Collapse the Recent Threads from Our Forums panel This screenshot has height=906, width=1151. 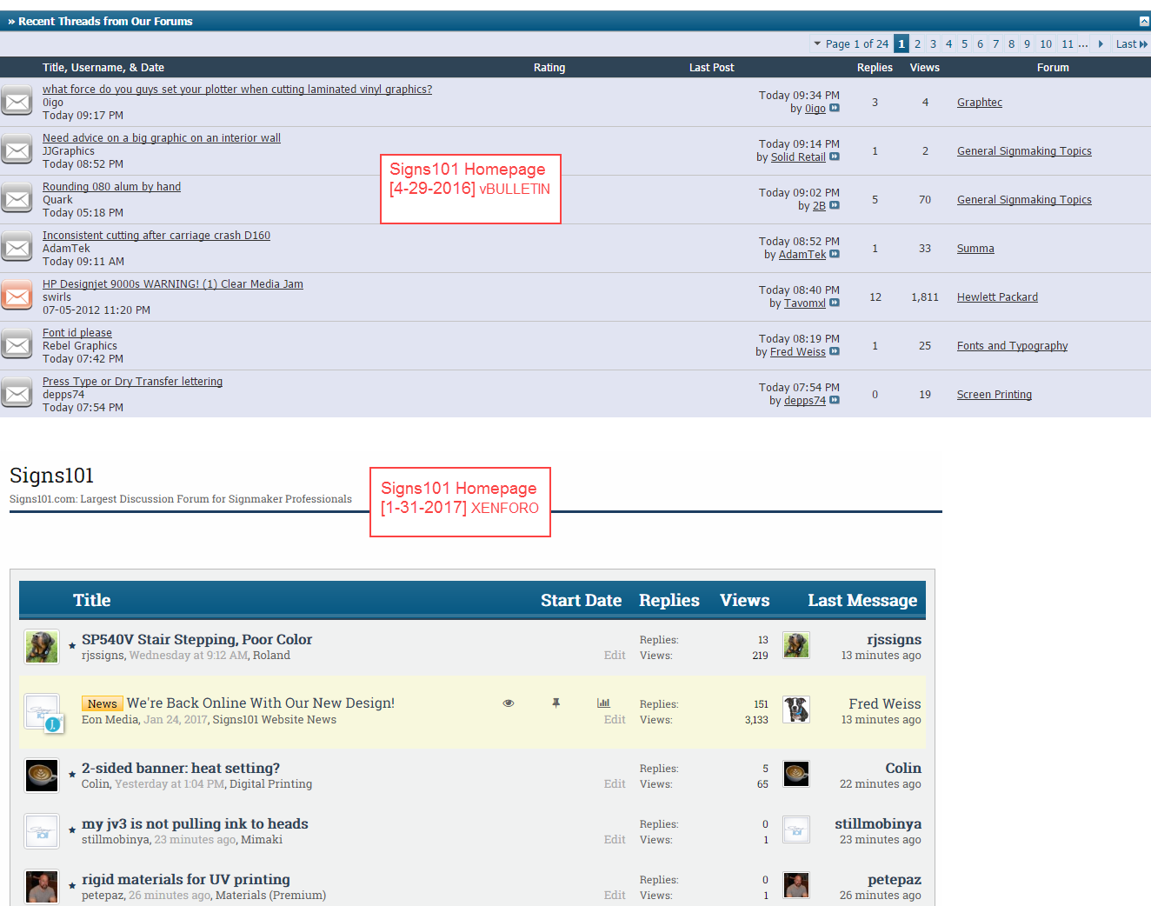point(1144,21)
